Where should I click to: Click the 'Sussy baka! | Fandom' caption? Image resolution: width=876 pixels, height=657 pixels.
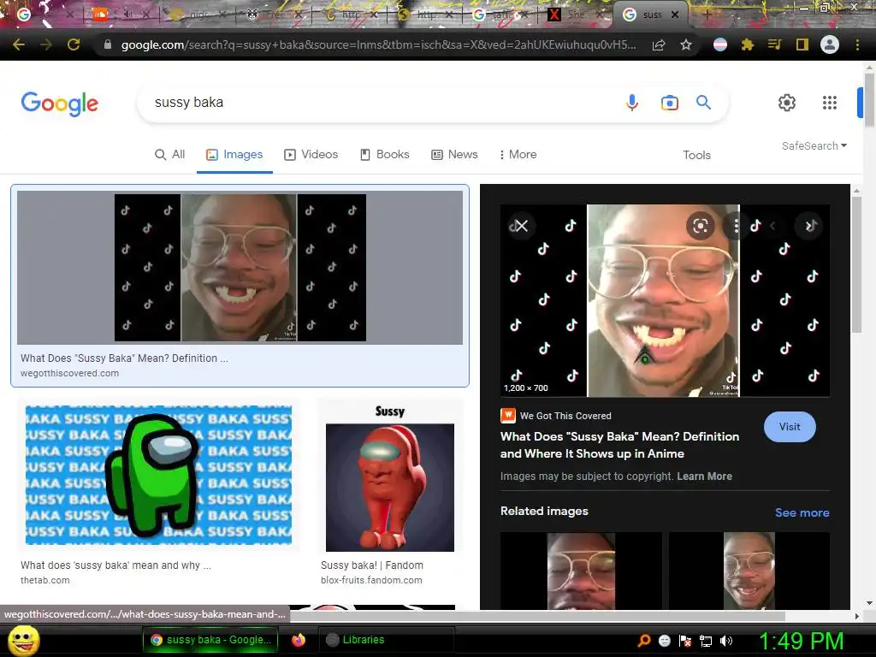coord(372,565)
